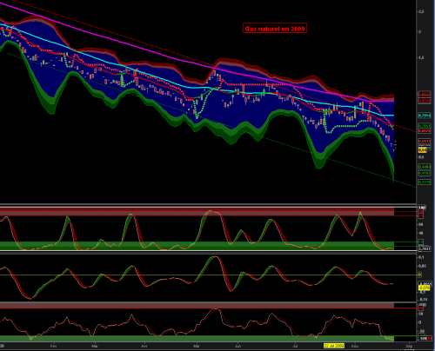Select the red -100 value tag in bottom indicator
Viewport: 435px width, 351px height.
pyautogui.click(x=430, y=338)
